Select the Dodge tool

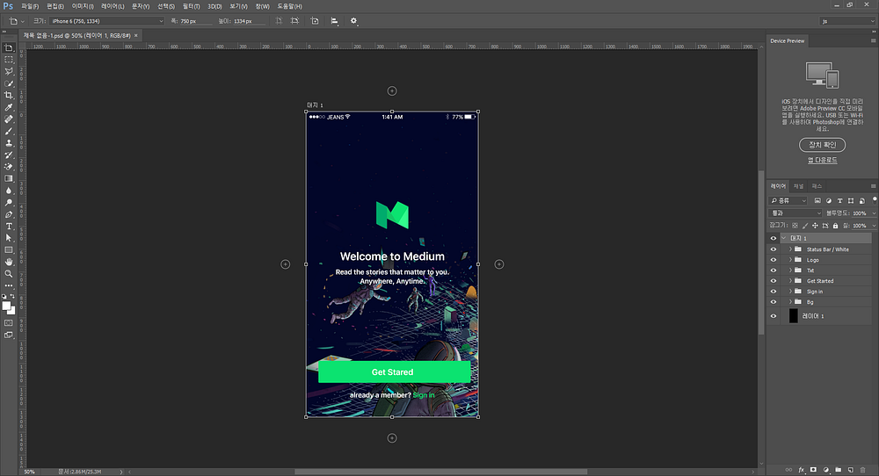click(x=9, y=202)
